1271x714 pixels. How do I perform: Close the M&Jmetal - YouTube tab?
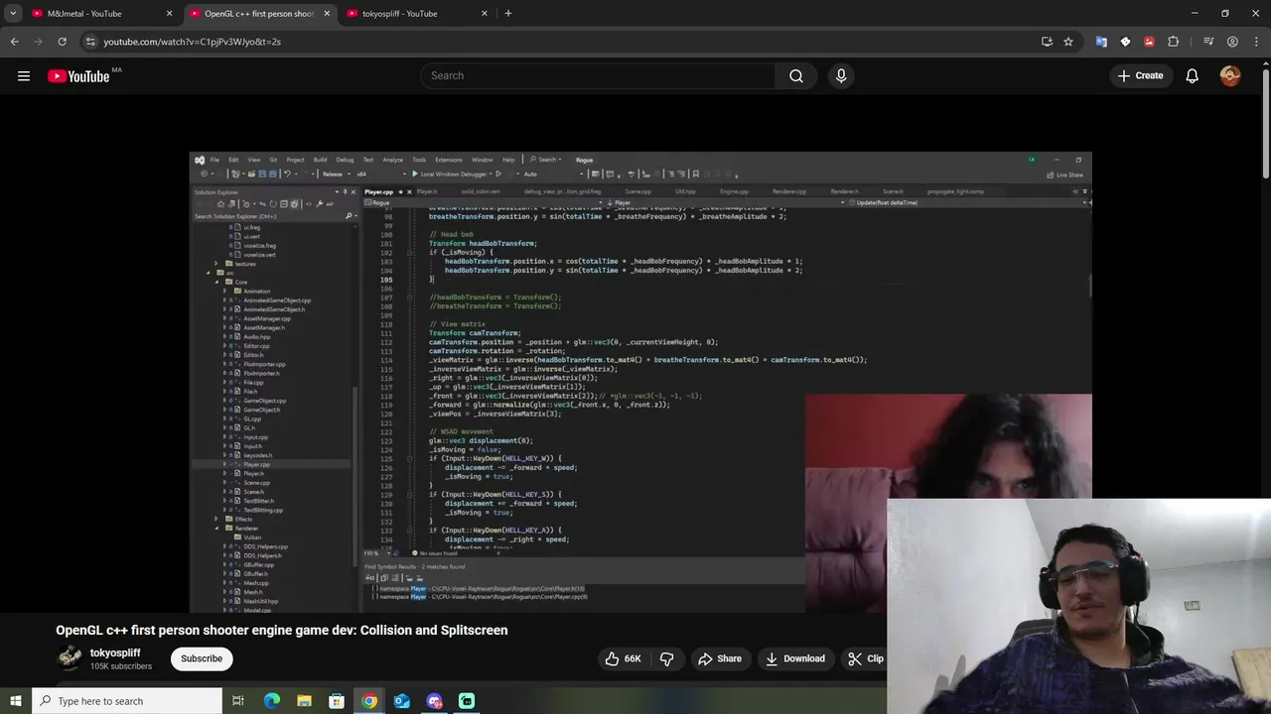click(169, 14)
